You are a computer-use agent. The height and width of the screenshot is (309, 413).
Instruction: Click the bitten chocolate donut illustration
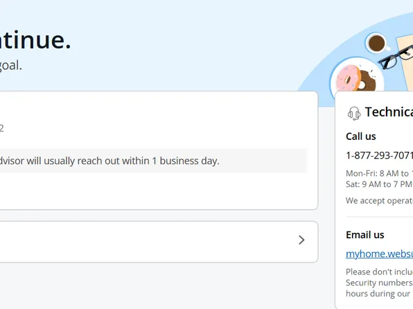[367, 80]
